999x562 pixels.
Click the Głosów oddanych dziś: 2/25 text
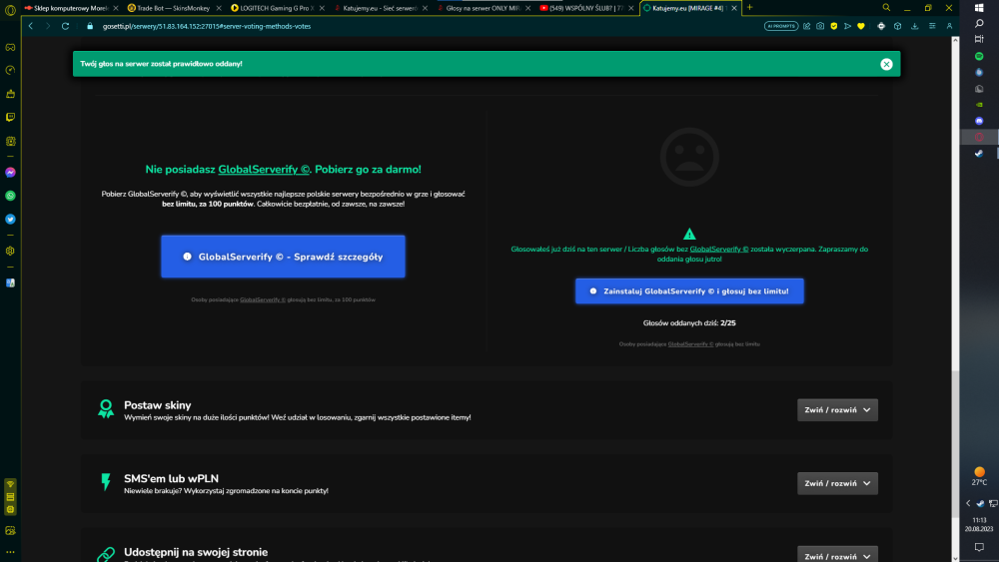689,322
